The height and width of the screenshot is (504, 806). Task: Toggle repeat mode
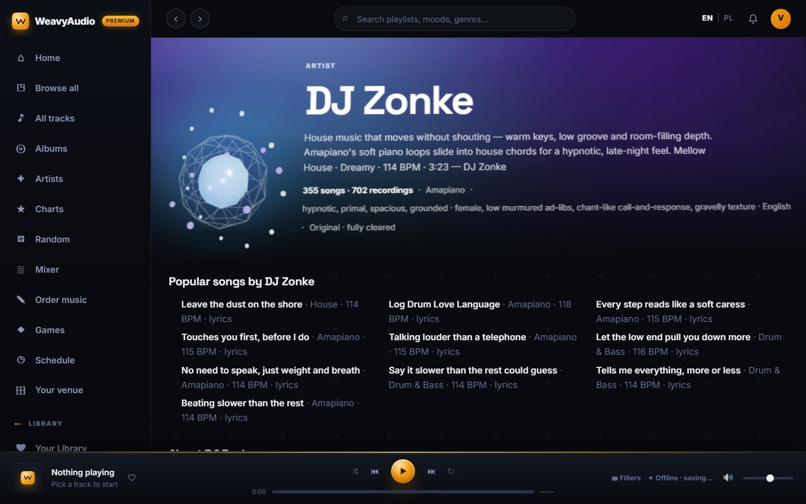coord(451,471)
